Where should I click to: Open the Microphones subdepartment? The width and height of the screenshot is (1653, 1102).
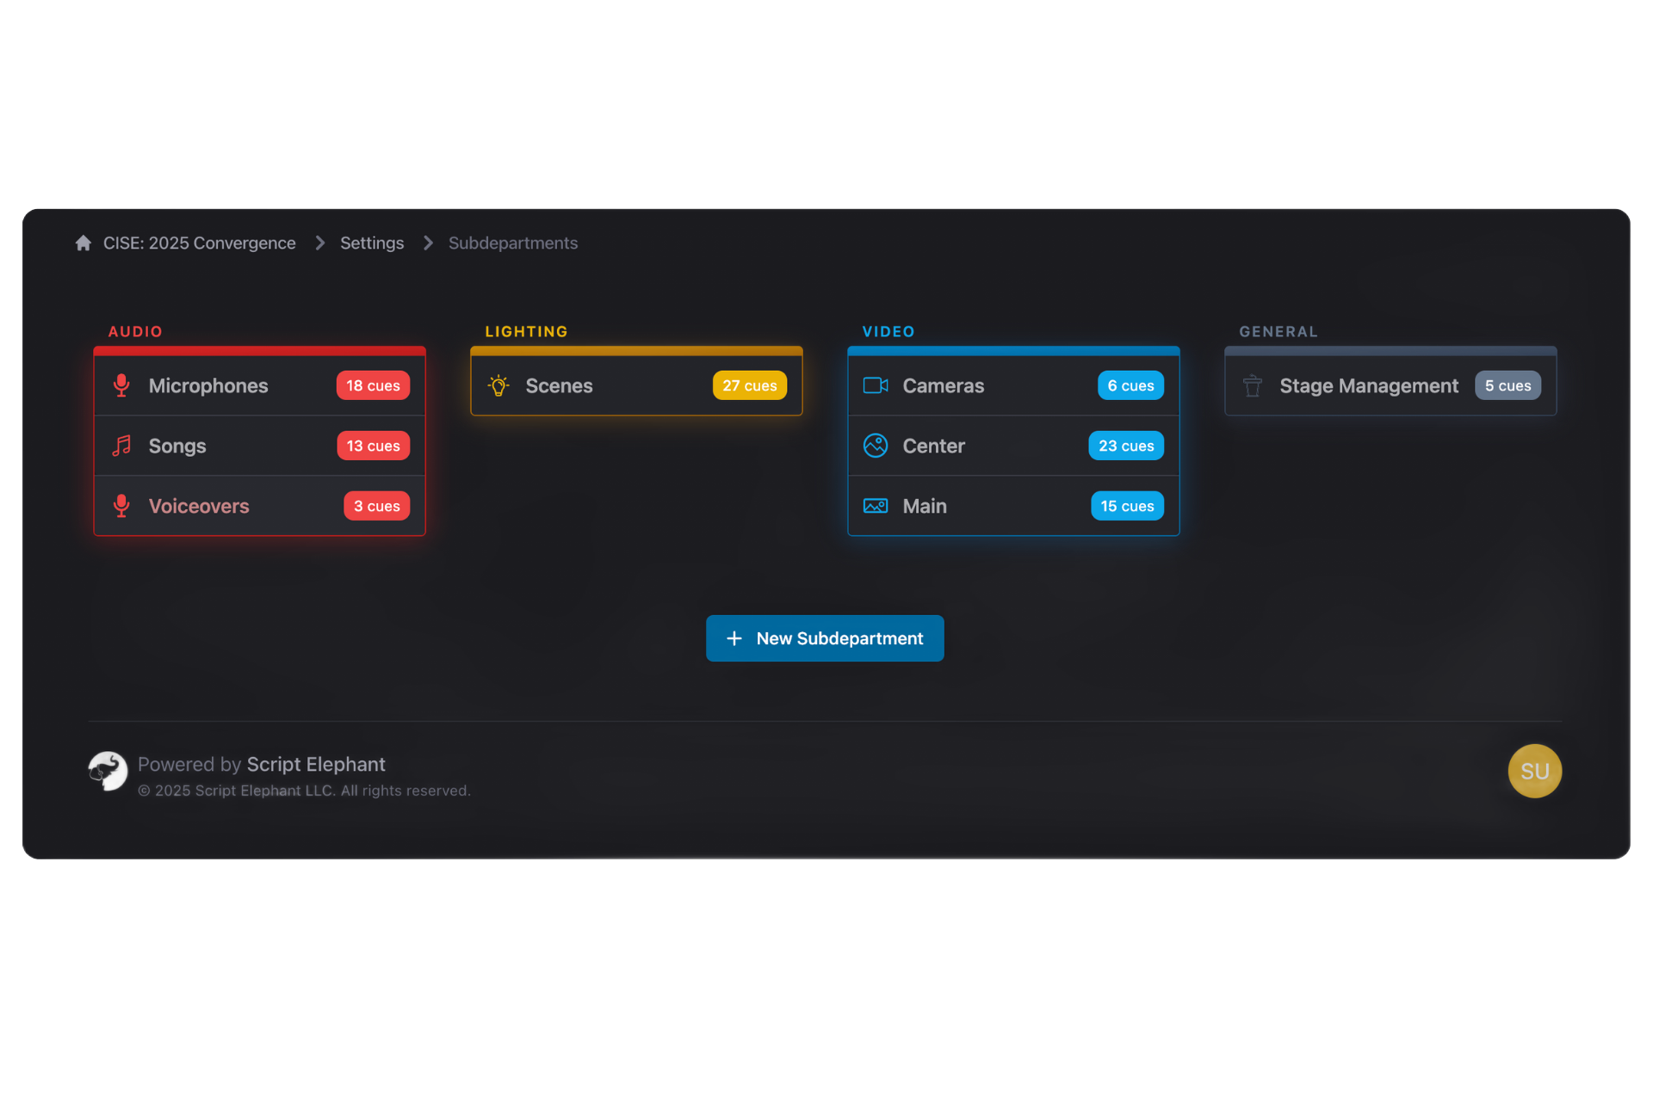[x=259, y=385]
